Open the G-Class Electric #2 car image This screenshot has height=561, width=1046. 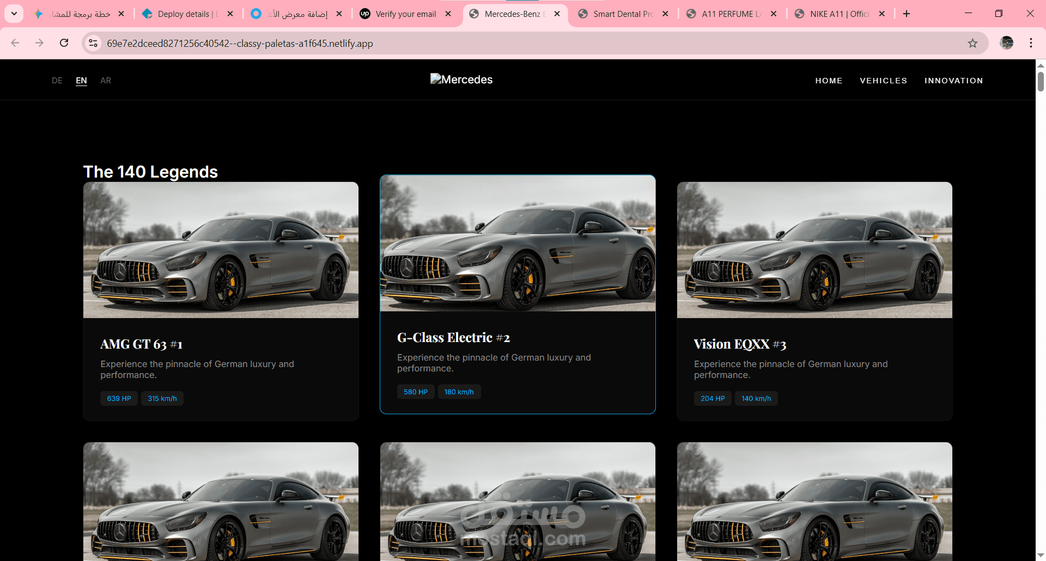click(518, 243)
